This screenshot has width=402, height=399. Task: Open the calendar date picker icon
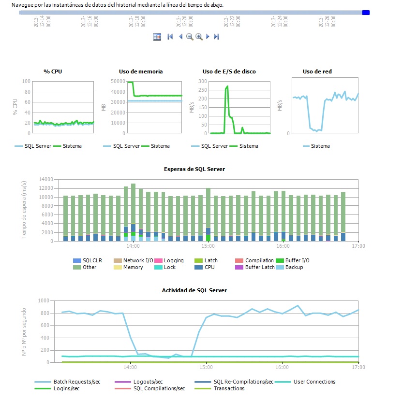coord(157,36)
